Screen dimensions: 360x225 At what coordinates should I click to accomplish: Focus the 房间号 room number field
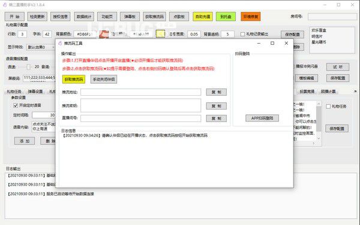pos(332,17)
